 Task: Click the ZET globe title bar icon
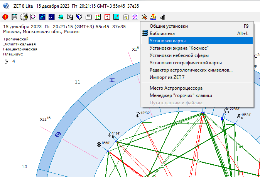coord(6,6)
